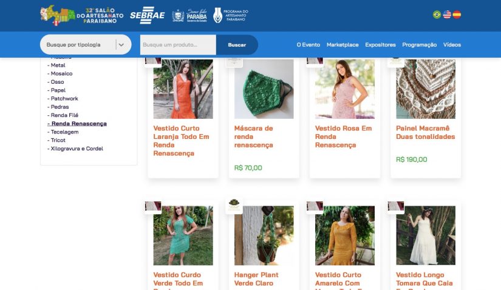This screenshot has width=501, height=290.
Task: View the Vestido Rosa Em Renda photo
Action: pos(344,89)
